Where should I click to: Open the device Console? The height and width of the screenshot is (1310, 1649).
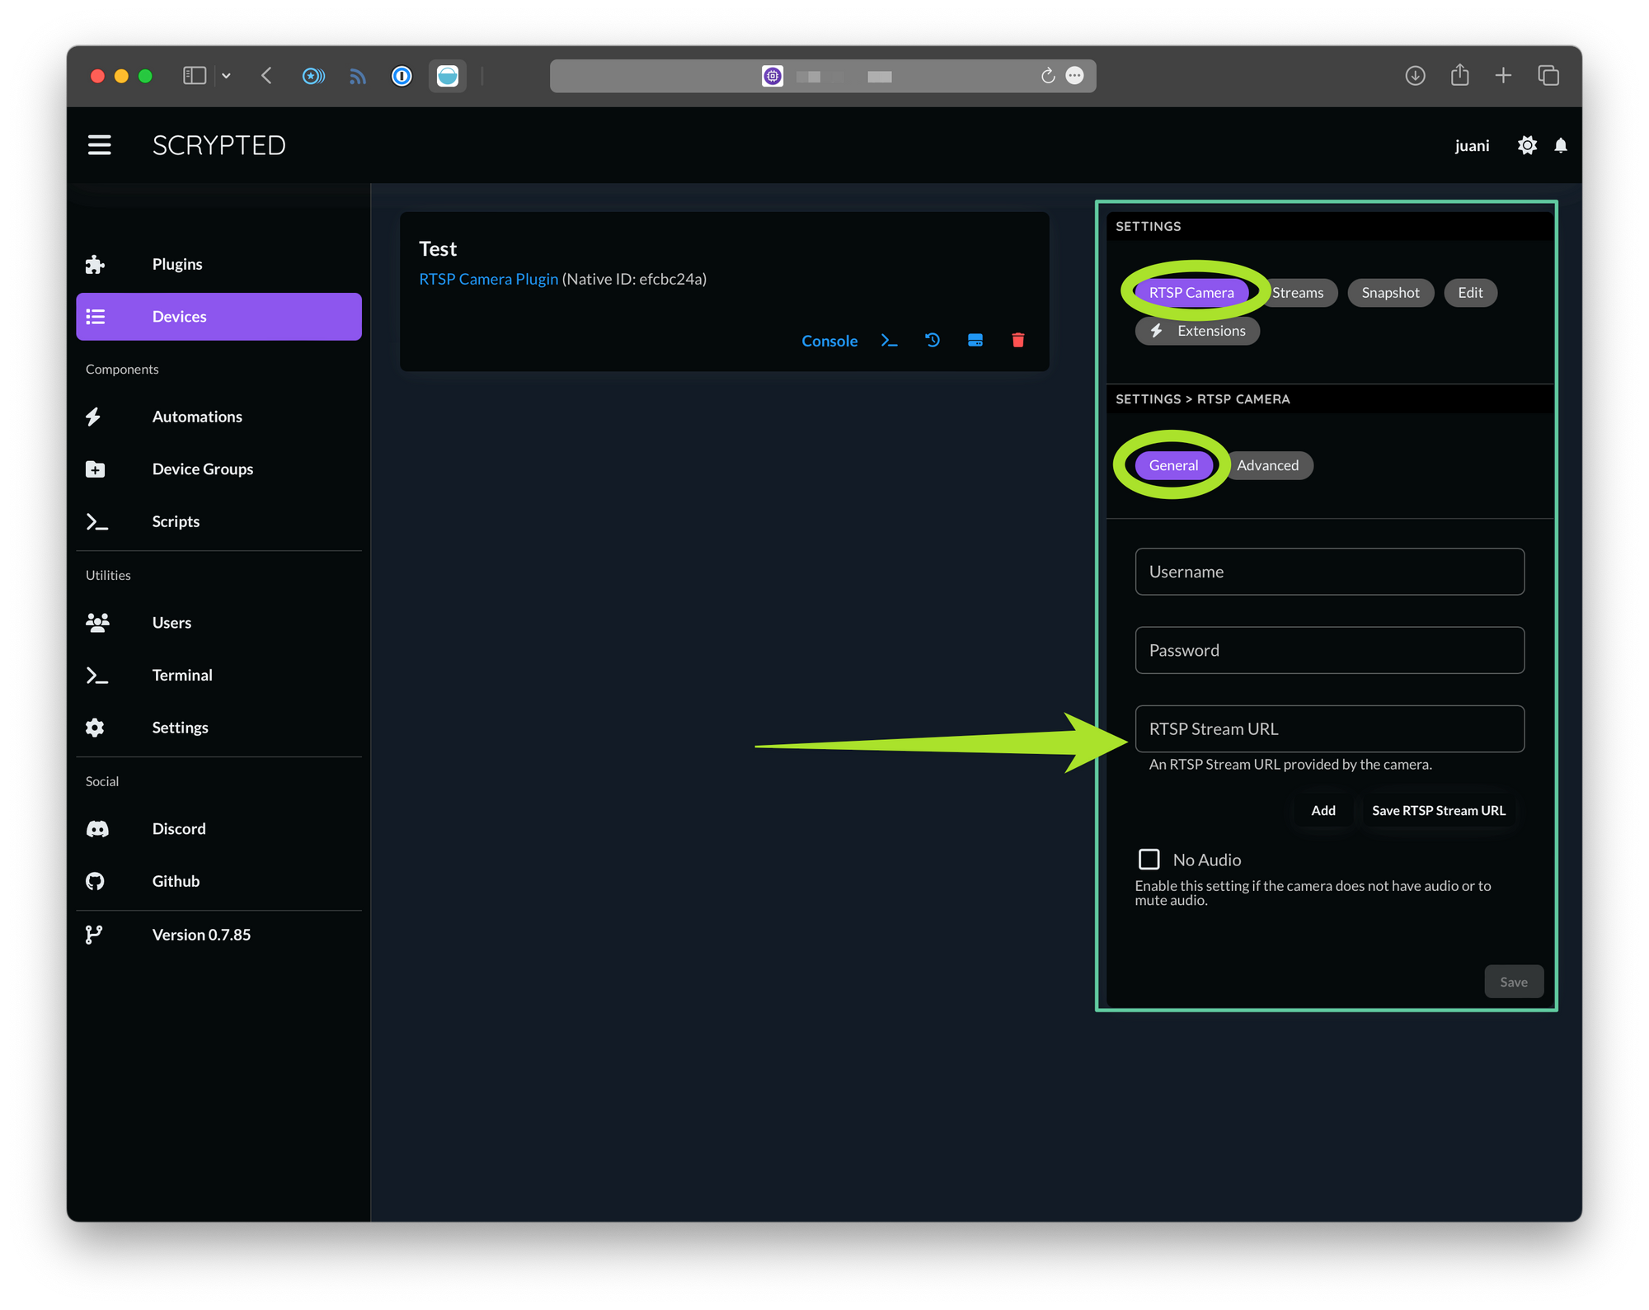[x=829, y=341]
